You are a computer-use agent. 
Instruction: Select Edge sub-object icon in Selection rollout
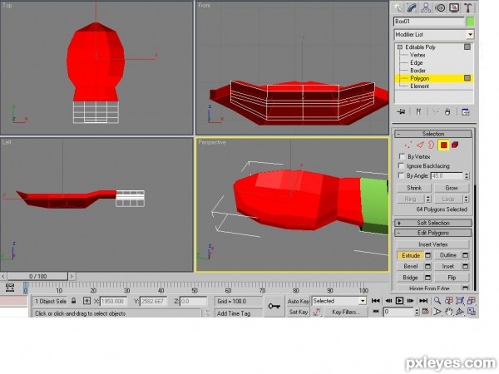click(420, 145)
